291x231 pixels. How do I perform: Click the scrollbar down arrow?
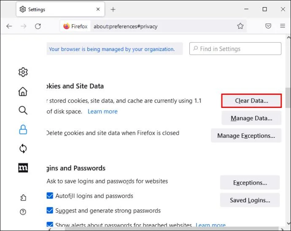coord(288,223)
